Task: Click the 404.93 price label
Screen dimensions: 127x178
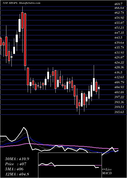Action: pyautogui.click(x=119, y=87)
